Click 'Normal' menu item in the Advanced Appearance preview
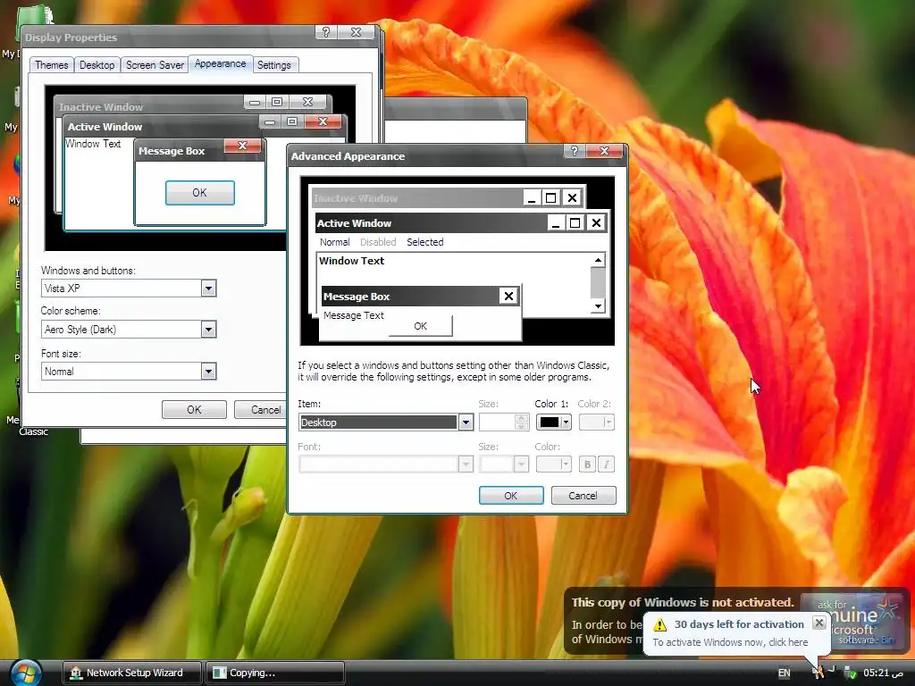Screen dimensions: 915x686 pyautogui.click(x=334, y=242)
